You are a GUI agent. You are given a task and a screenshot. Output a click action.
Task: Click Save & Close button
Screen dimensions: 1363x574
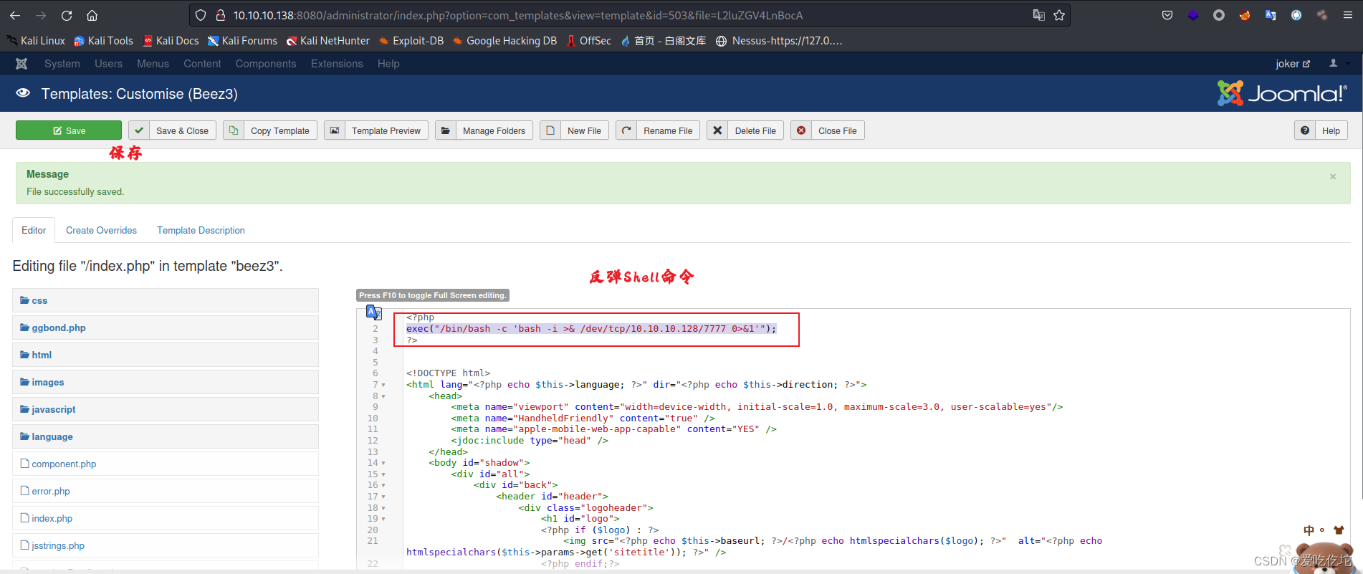pos(173,130)
